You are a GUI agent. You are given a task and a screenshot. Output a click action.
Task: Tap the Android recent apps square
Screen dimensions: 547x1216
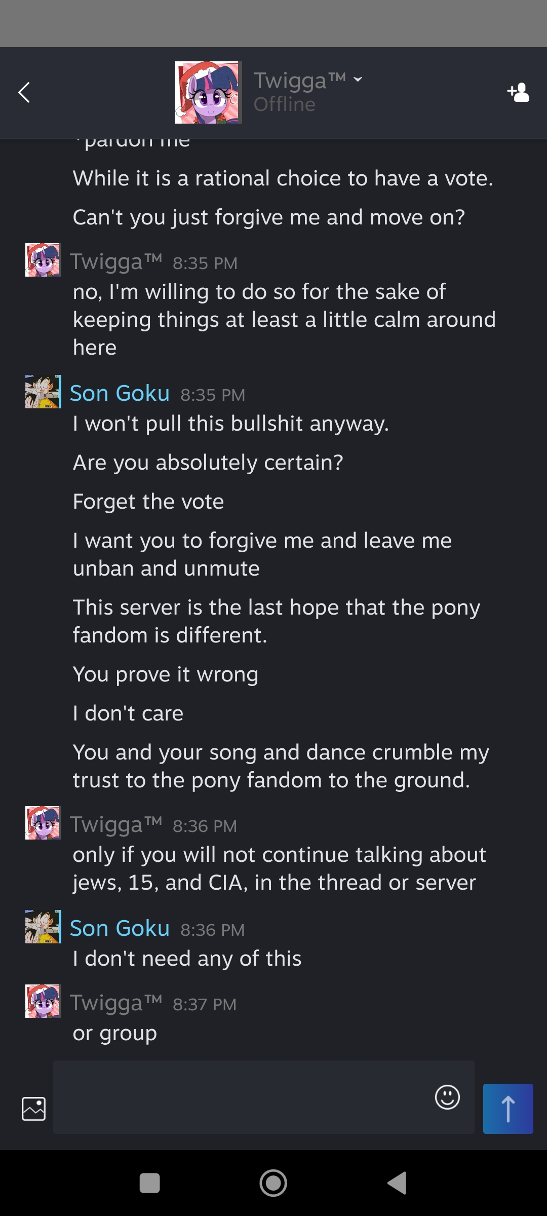click(149, 1183)
